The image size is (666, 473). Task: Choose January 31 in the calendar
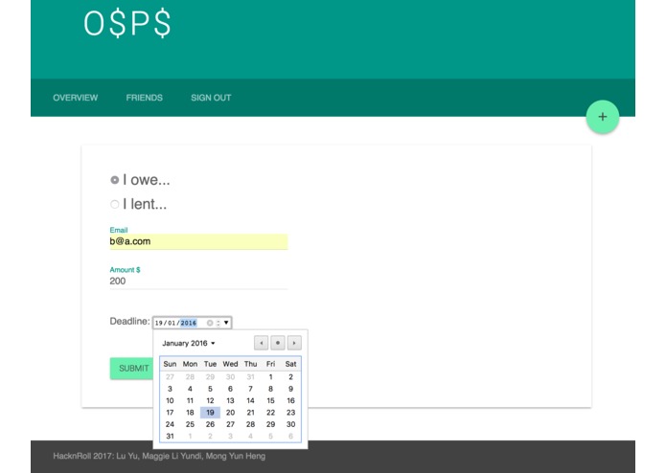[x=170, y=436]
